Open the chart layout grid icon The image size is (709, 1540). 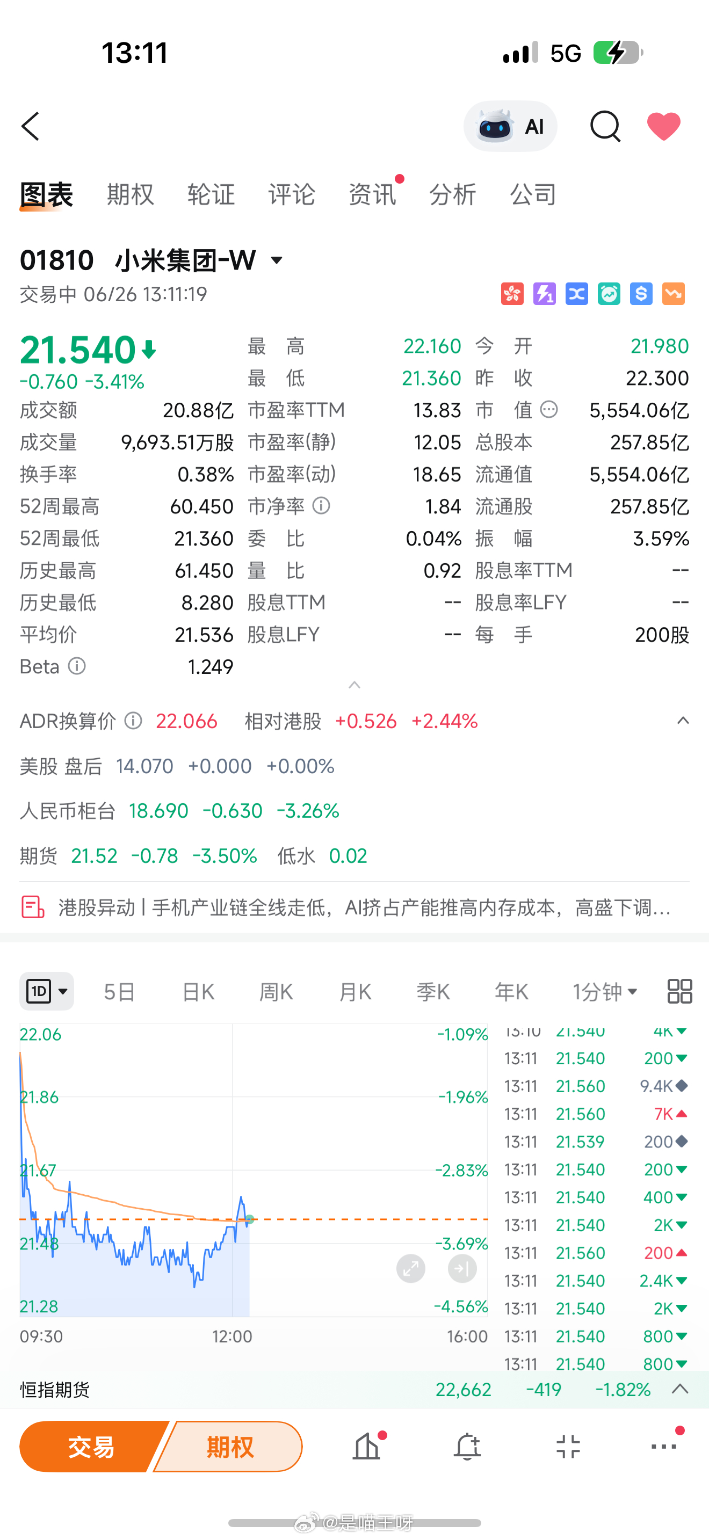[679, 991]
